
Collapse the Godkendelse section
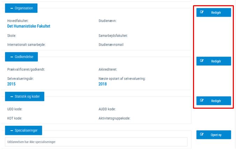[x=21, y=57]
